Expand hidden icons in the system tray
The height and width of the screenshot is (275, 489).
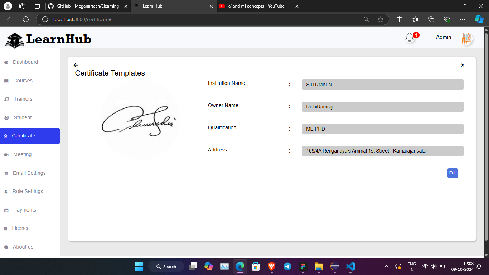pyautogui.click(x=387, y=266)
